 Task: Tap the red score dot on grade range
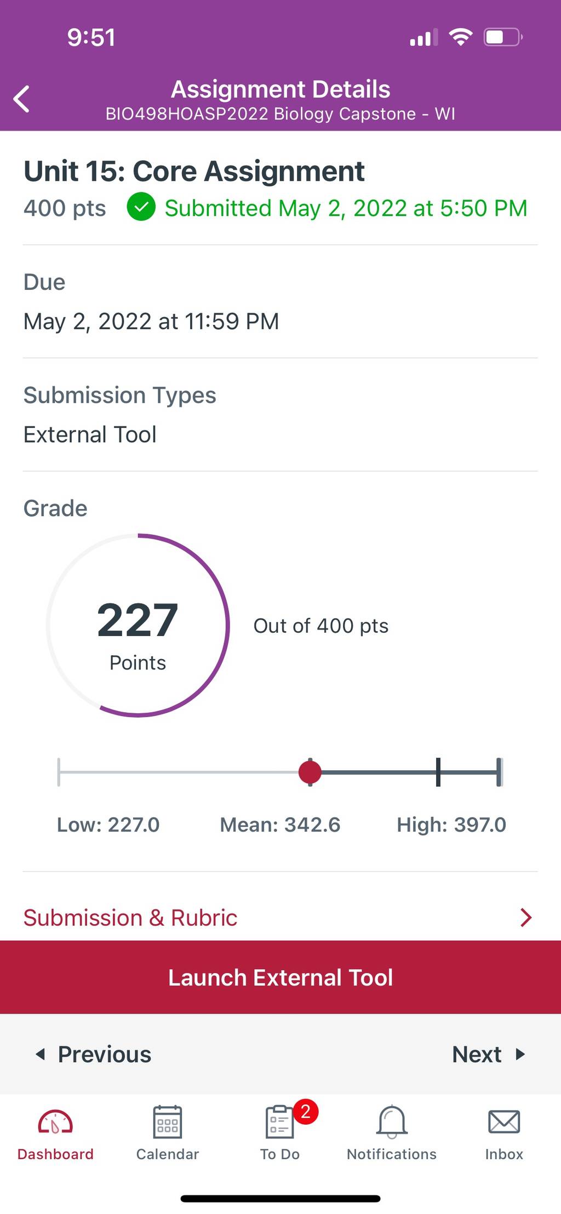pos(310,772)
